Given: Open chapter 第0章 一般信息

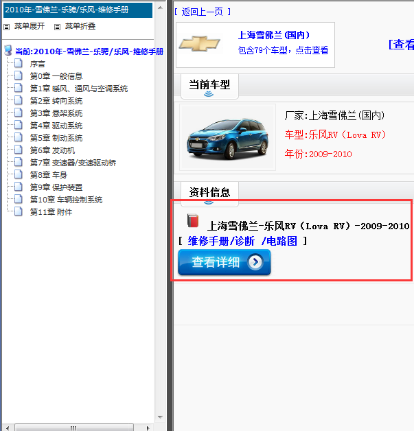Looking at the screenshot, I should [56, 76].
